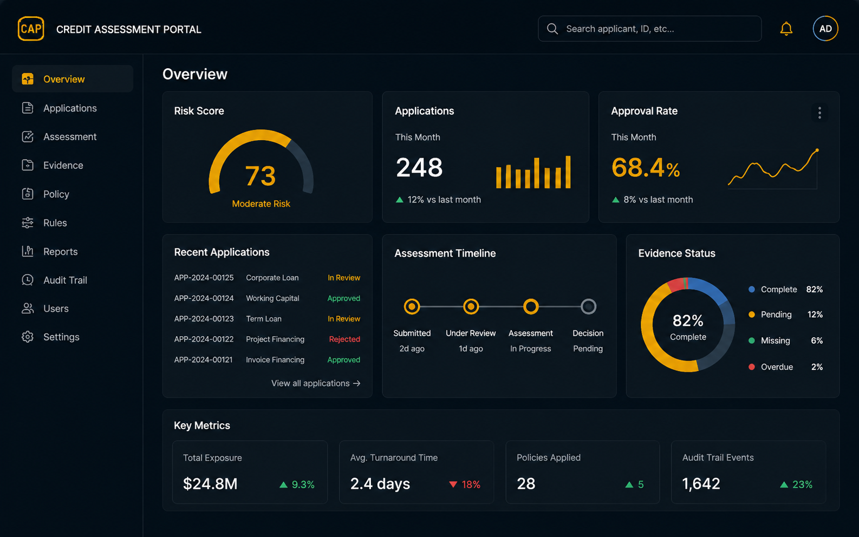The height and width of the screenshot is (537, 859).
Task: Open Policies Applied metric card
Action: (582, 472)
